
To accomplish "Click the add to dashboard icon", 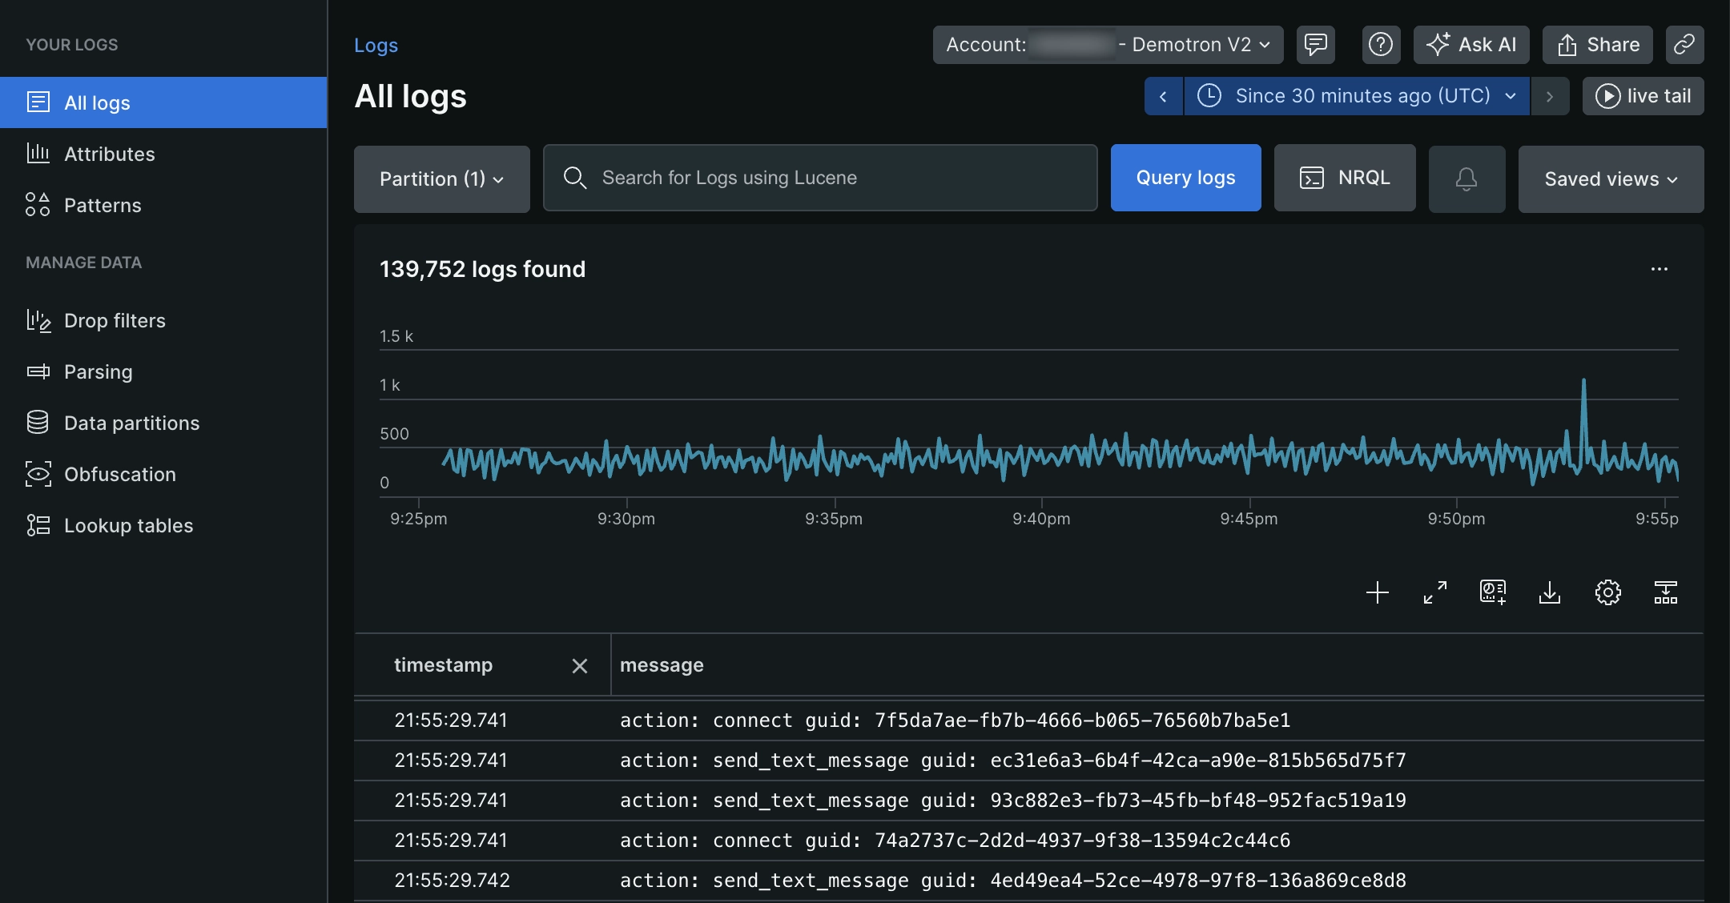I will pos(1492,592).
